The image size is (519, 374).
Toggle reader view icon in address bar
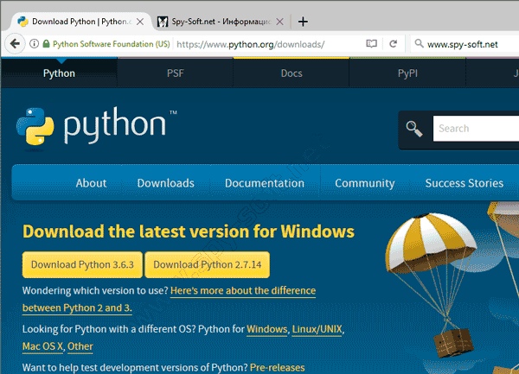pyautogui.click(x=371, y=43)
